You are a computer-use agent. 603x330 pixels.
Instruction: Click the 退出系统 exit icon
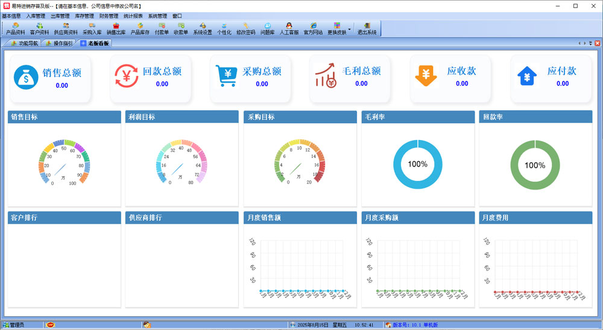tap(367, 28)
